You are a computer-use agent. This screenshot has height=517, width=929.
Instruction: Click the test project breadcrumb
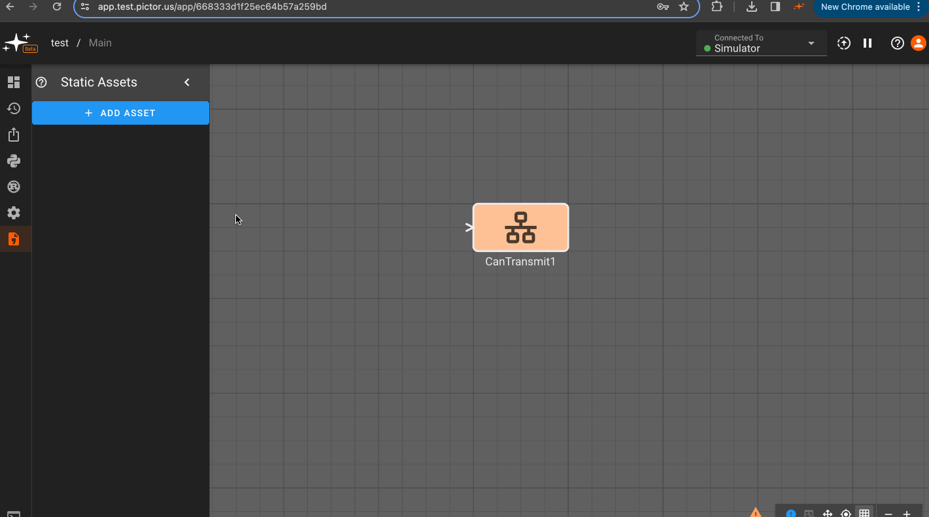click(59, 43)
